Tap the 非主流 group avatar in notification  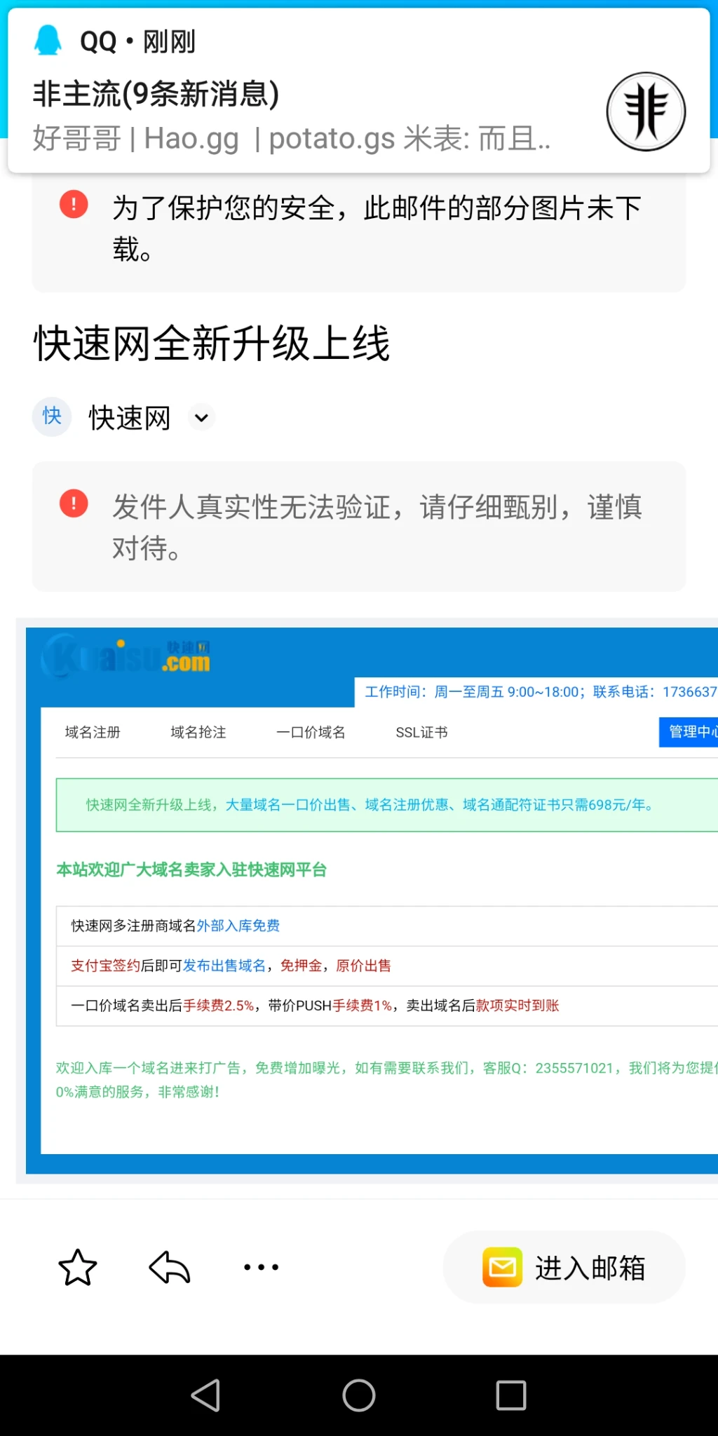coord(645,111)
